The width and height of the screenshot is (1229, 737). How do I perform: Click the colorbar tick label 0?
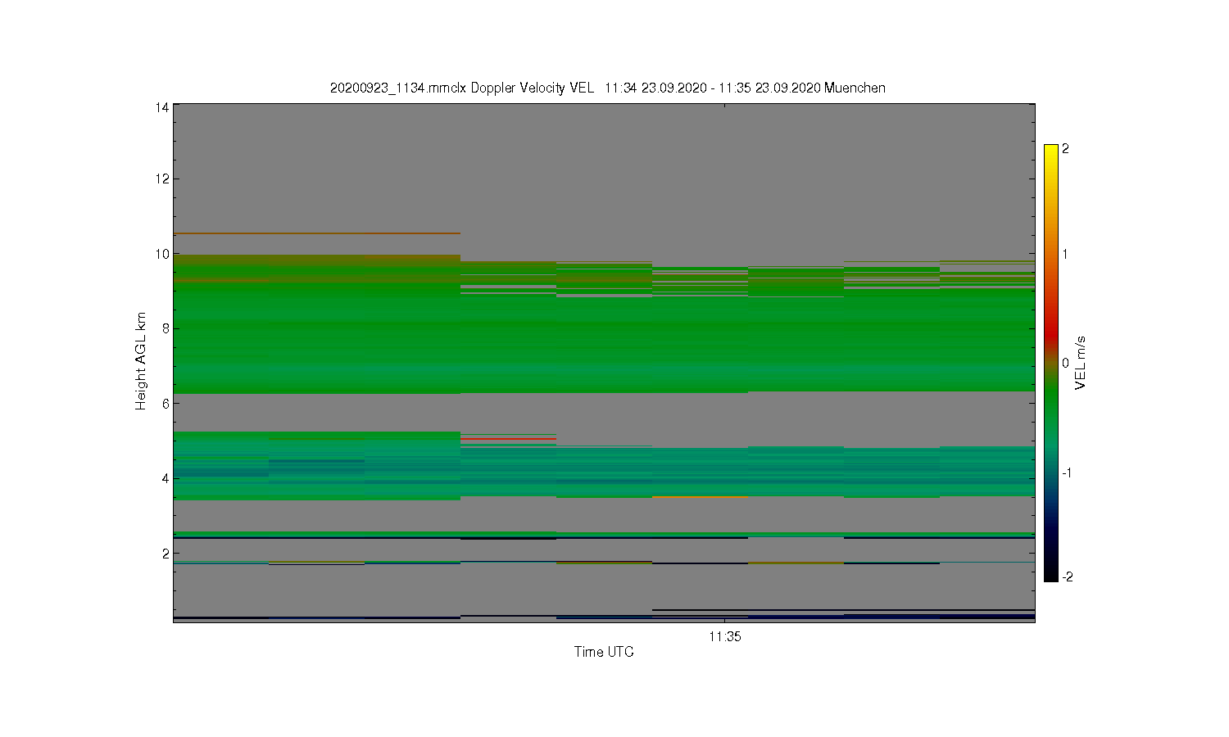click(x=1065, y=363)
